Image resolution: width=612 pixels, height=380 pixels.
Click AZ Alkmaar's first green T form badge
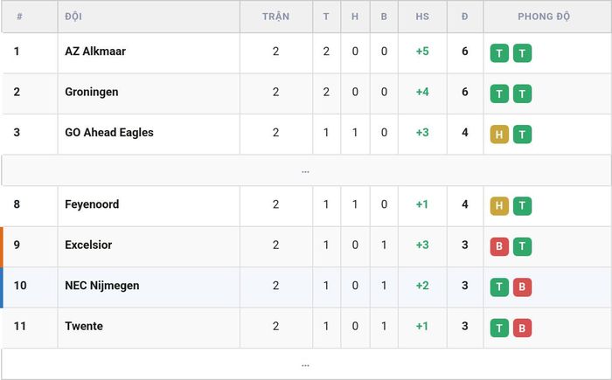coord(499,53)
